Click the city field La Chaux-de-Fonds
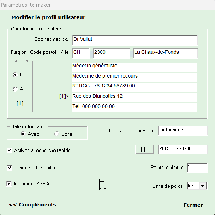Viewport: 215px width, 215px height. pos(165,53)
